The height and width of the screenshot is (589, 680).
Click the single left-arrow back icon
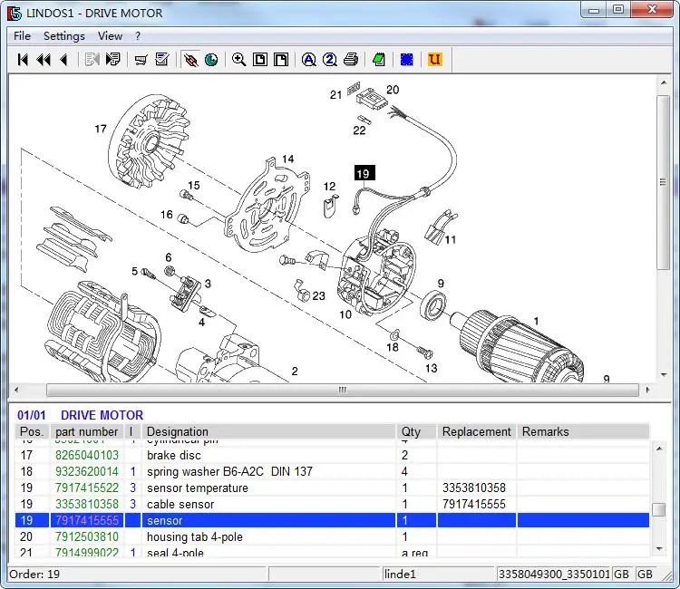[63, 60]
